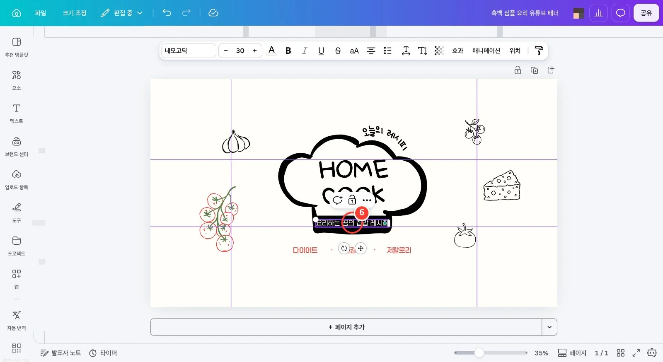Open the 파일 menu

click(x=41, y=13)
